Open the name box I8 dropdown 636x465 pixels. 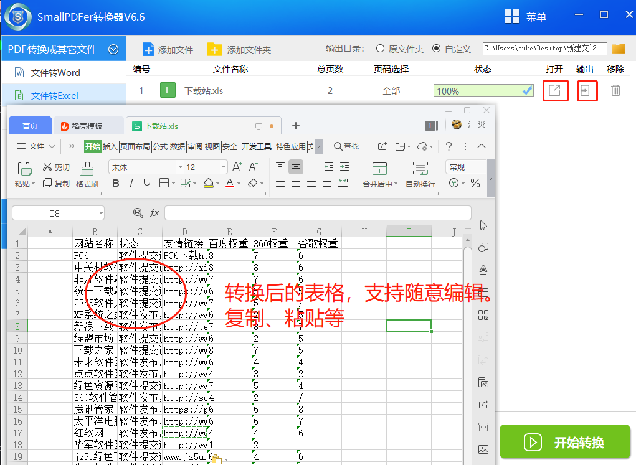100,213
